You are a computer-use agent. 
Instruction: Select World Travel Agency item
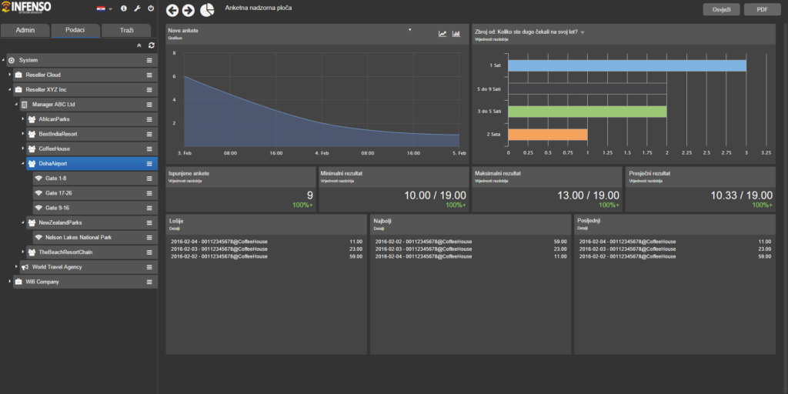(x=88, y=267)
